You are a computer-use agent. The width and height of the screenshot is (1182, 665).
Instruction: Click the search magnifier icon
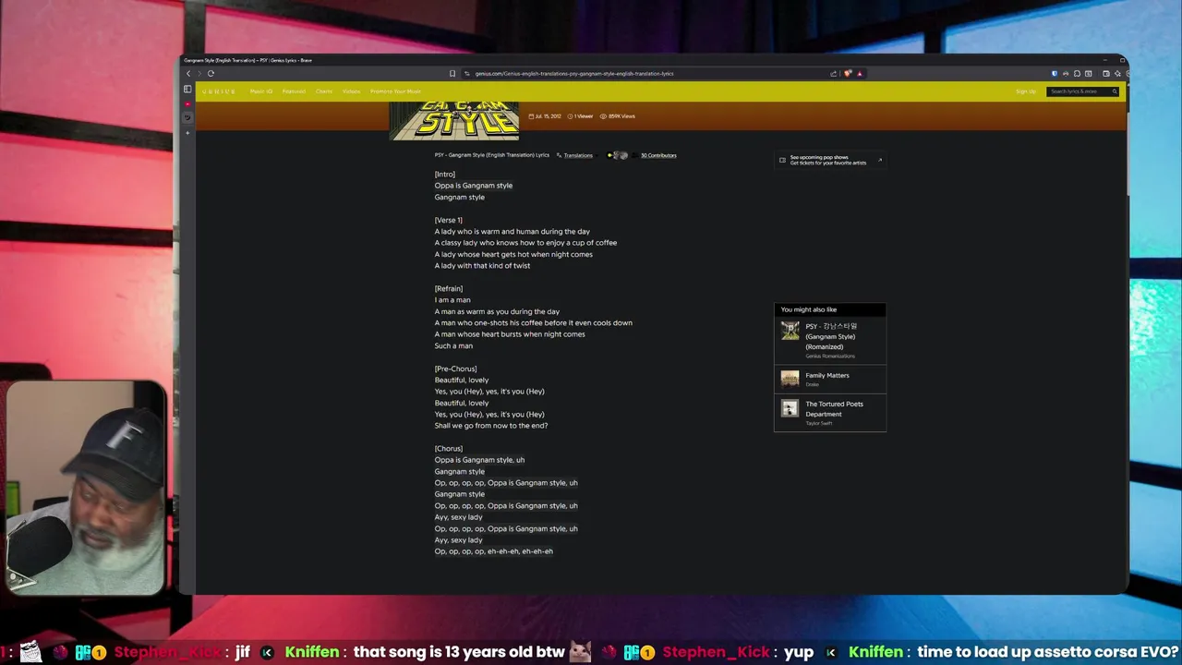[1115, 91]
